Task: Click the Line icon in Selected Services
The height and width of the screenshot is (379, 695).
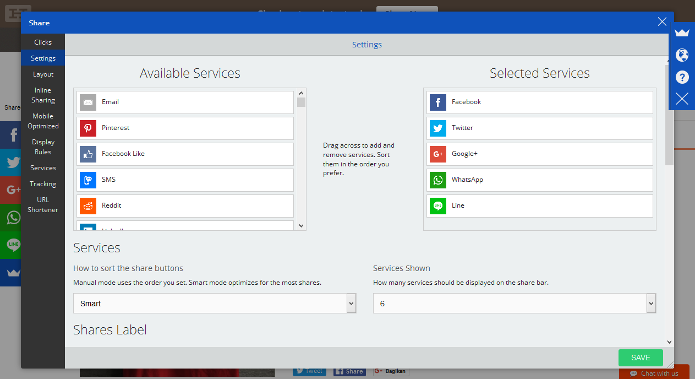Action: [438, 206]
